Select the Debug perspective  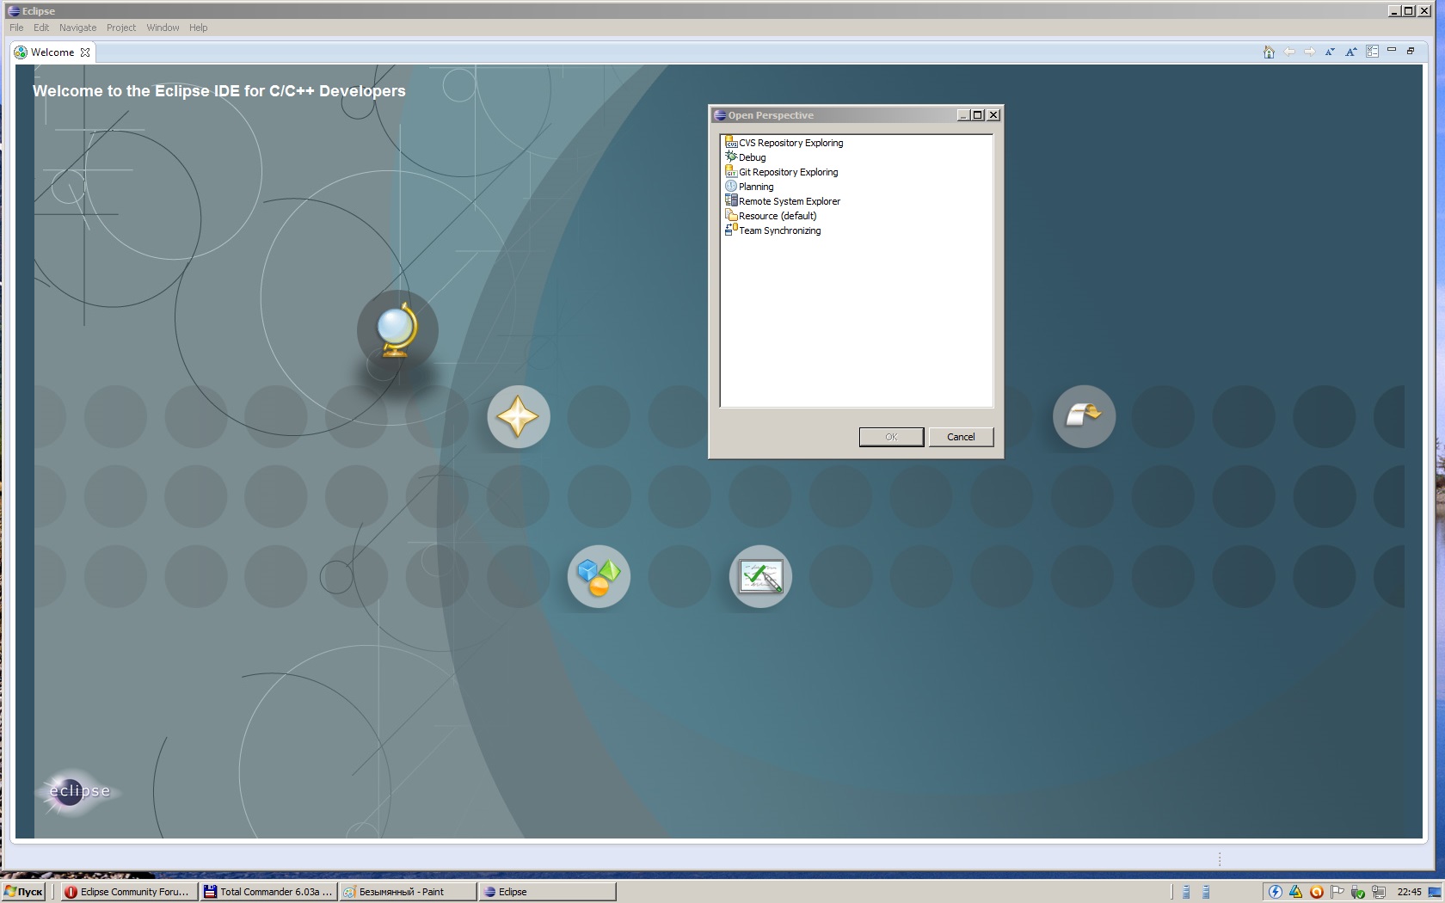(x=746, y=157)
